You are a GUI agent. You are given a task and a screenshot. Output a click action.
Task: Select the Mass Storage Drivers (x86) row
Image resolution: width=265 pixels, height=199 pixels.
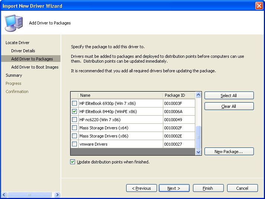click(x=133, y=136)
